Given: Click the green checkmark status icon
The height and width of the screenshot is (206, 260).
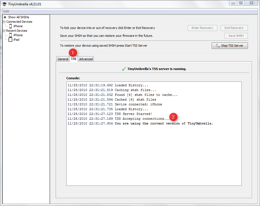Looking at the screenshot, I should tap(124, 69).
